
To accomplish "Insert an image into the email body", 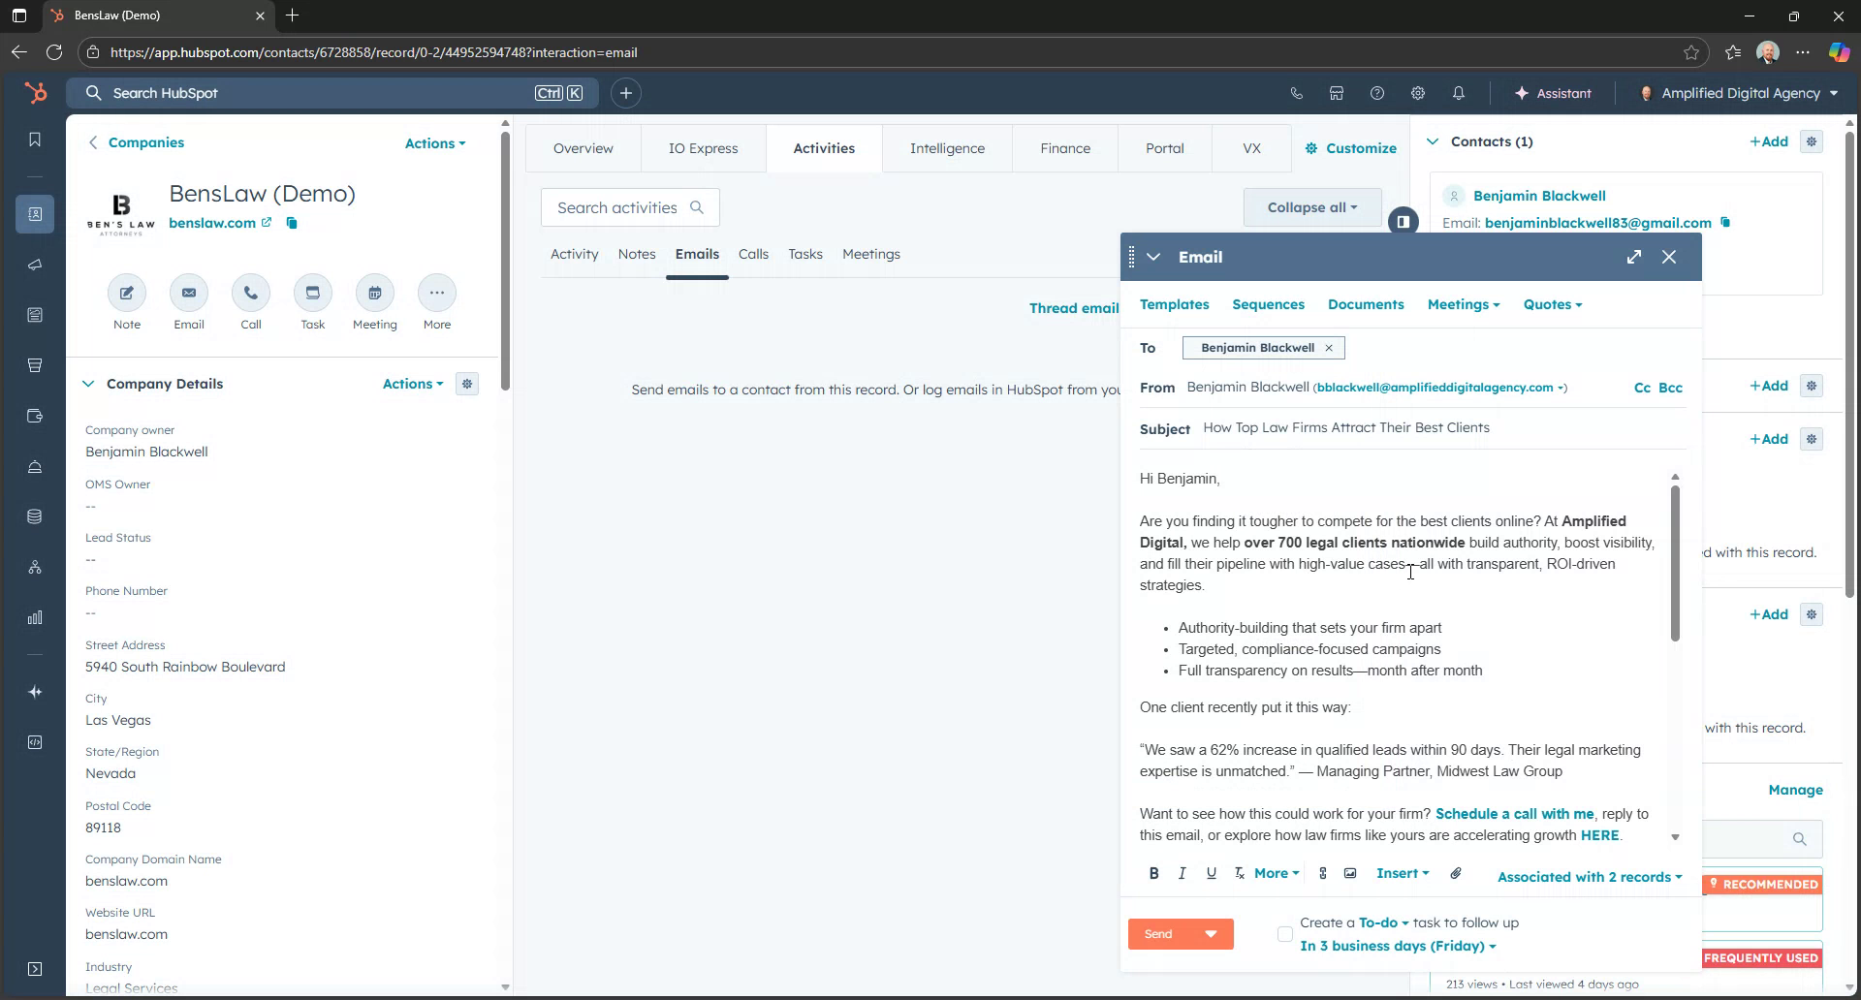I will point(1349,873).
